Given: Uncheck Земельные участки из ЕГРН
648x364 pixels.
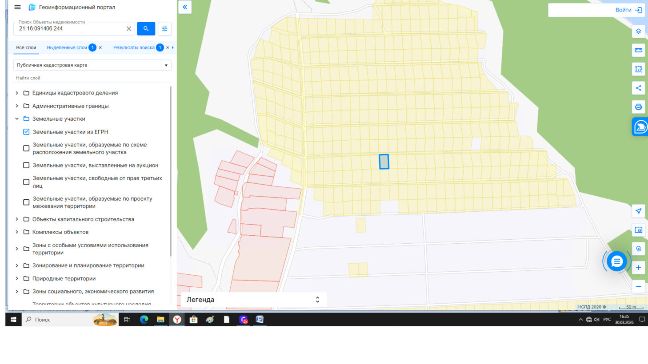Looking at the screenshot, I should [x=26, y=132].
